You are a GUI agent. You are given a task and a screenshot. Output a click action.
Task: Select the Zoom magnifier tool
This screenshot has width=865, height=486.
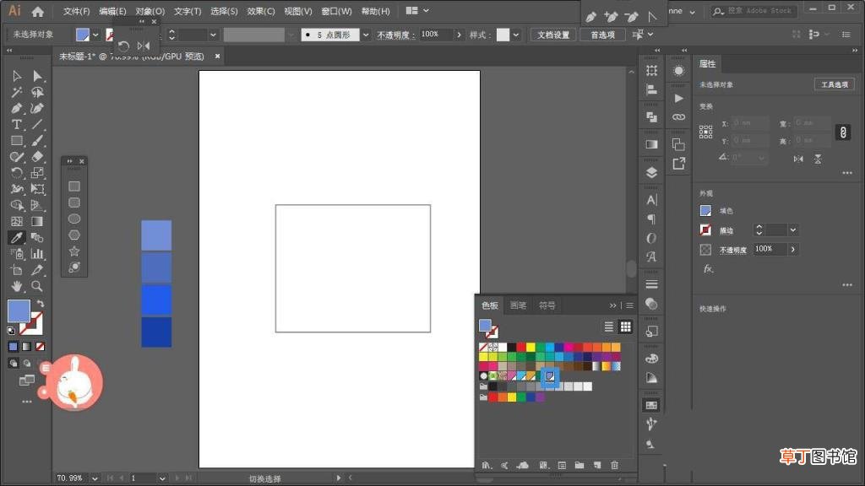[37, 286]
